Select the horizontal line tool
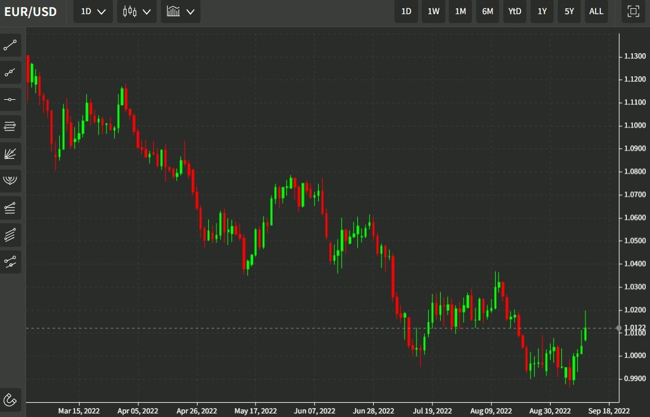 (x=10, y=99)
